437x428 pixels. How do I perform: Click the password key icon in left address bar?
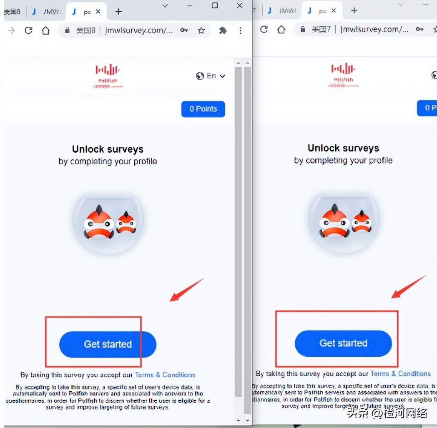click(x=184, y=30)
